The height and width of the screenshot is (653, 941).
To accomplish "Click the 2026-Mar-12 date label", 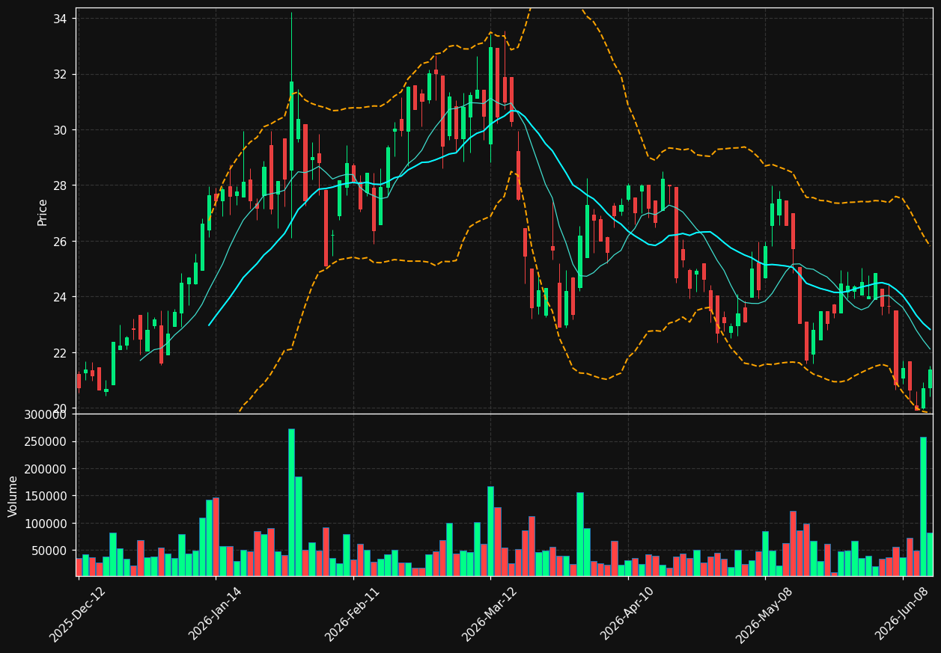I will pyautogui.click(x=489, y=614).
